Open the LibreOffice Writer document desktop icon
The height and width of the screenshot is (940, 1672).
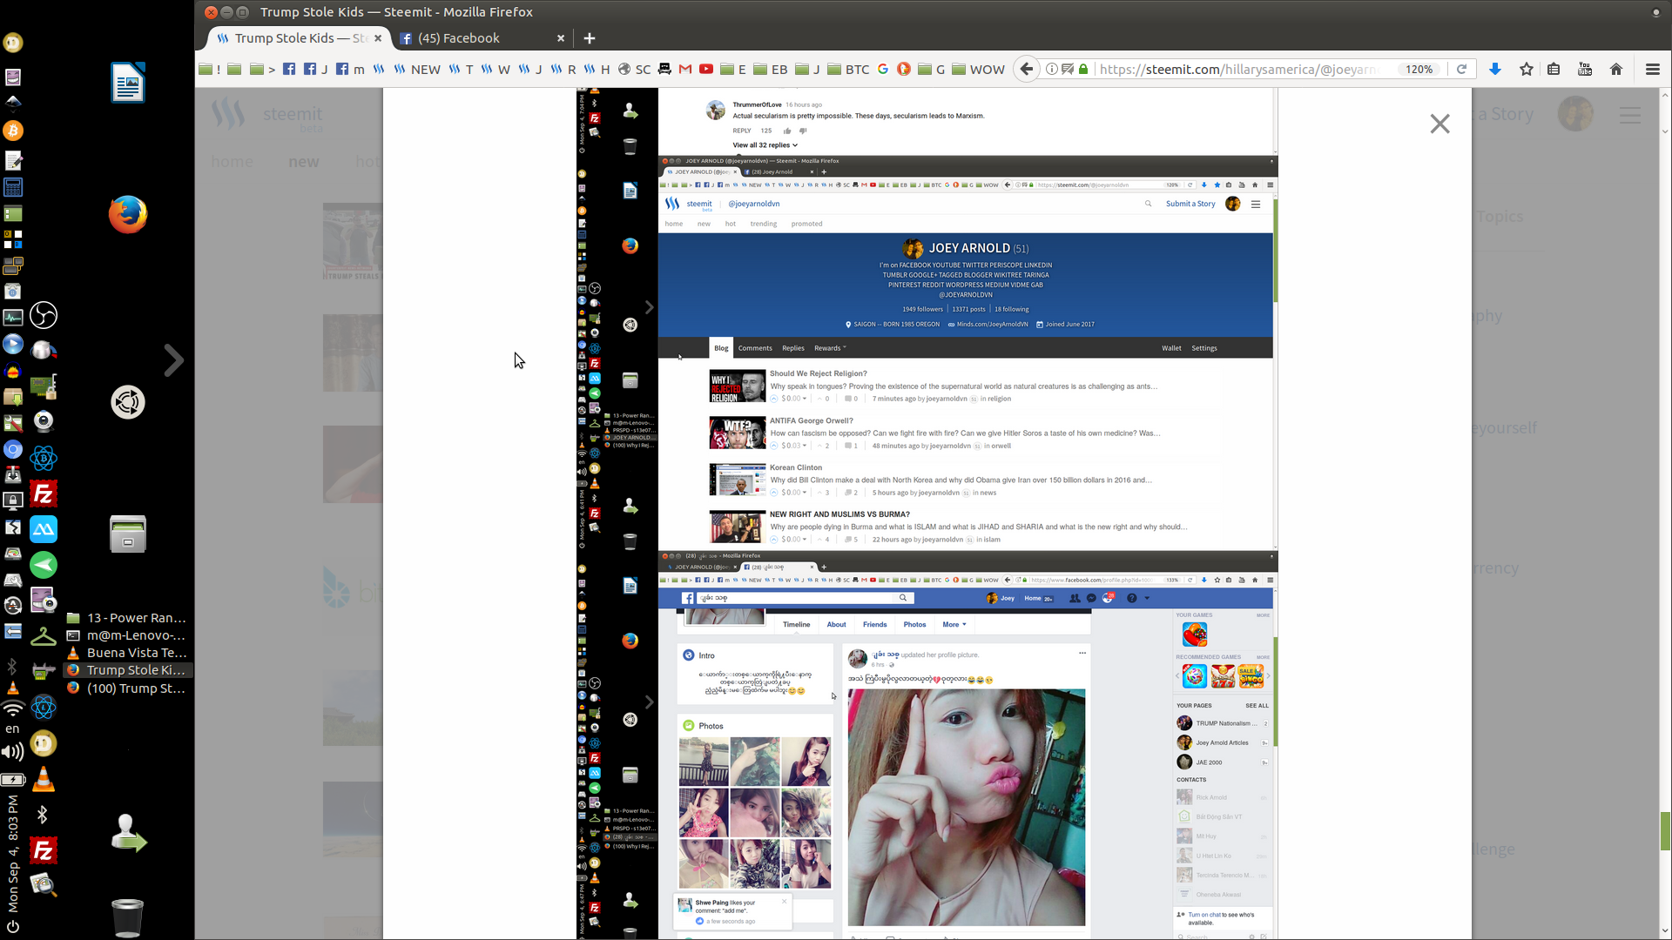pyautogui.click(x=128, y=83)
